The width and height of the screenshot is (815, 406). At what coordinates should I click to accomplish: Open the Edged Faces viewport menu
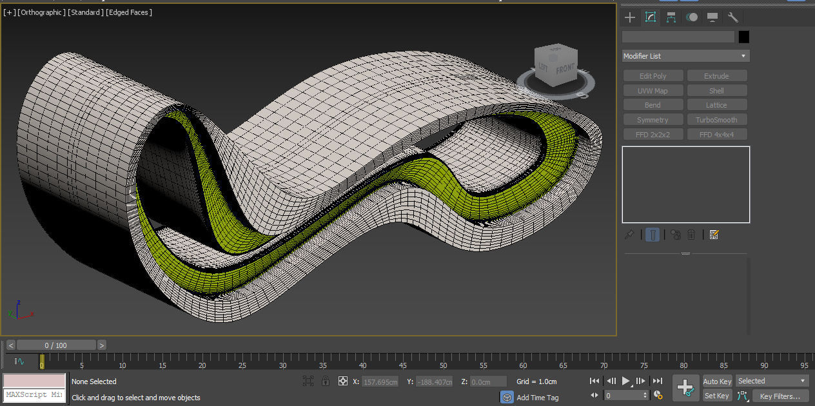pos(129,12)
